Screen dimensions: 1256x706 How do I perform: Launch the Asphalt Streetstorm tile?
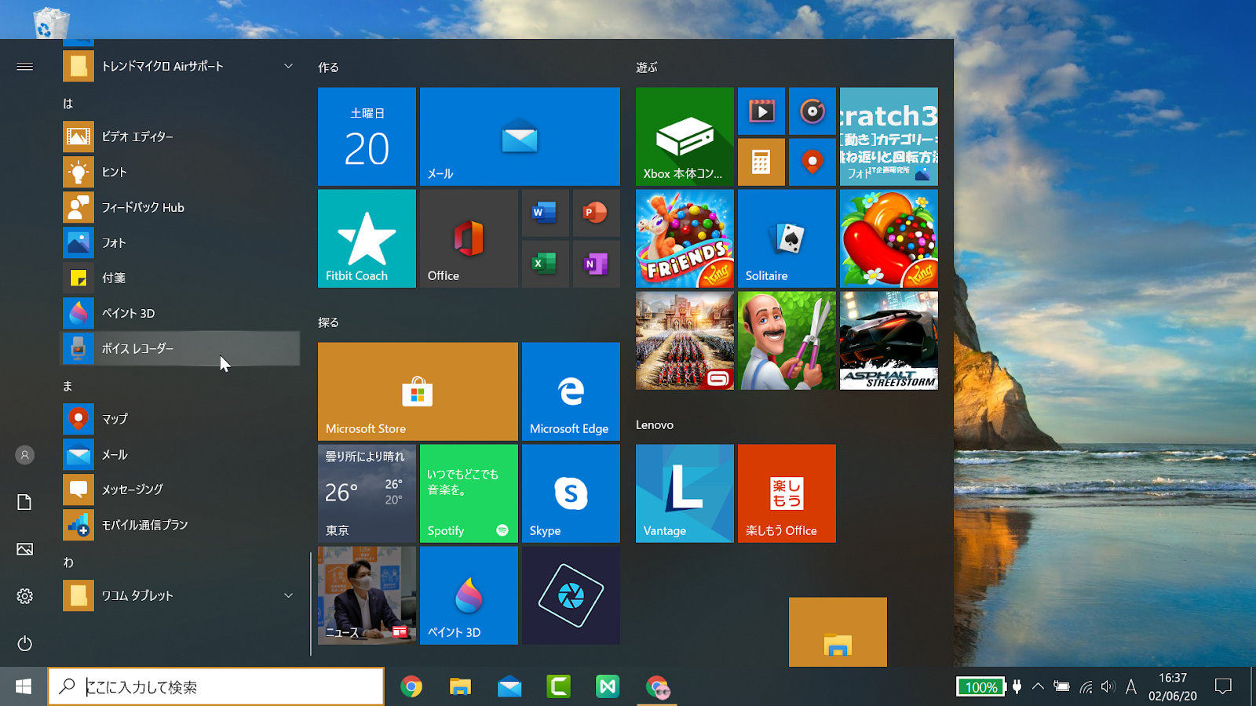coord(889,340)
